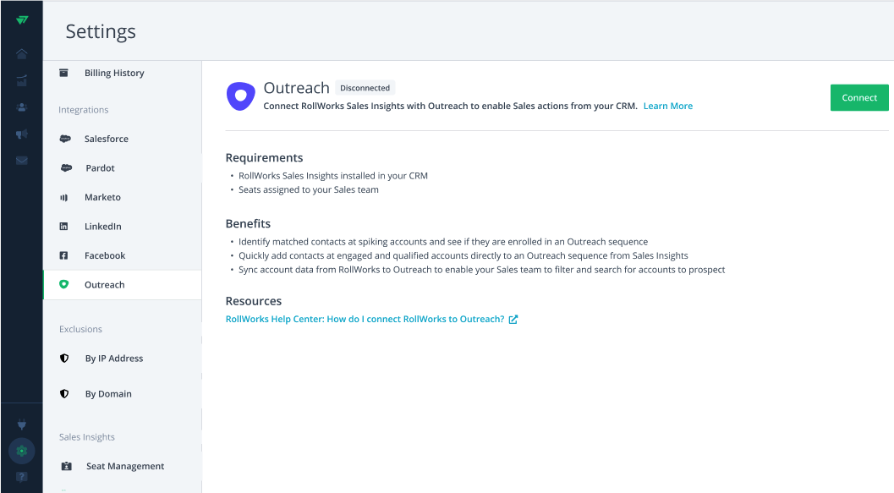Click the Outreach shield logo in the header
The image size is (894, 493).
240,96
